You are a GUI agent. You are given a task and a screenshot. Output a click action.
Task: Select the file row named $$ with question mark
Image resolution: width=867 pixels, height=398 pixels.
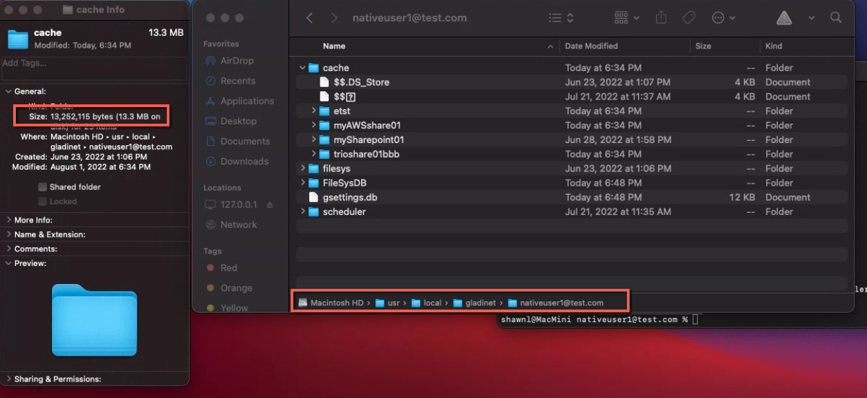point(572,97)
